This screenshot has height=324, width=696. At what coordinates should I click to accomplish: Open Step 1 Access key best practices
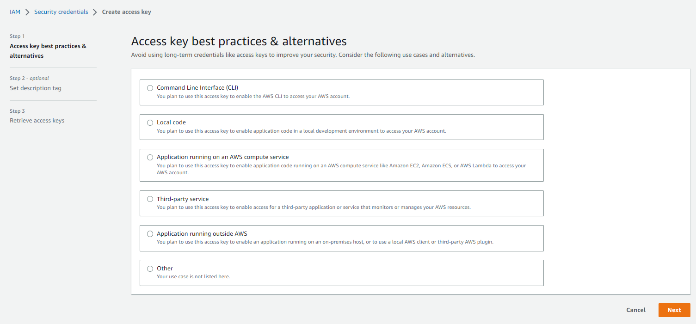pos(48,51)
